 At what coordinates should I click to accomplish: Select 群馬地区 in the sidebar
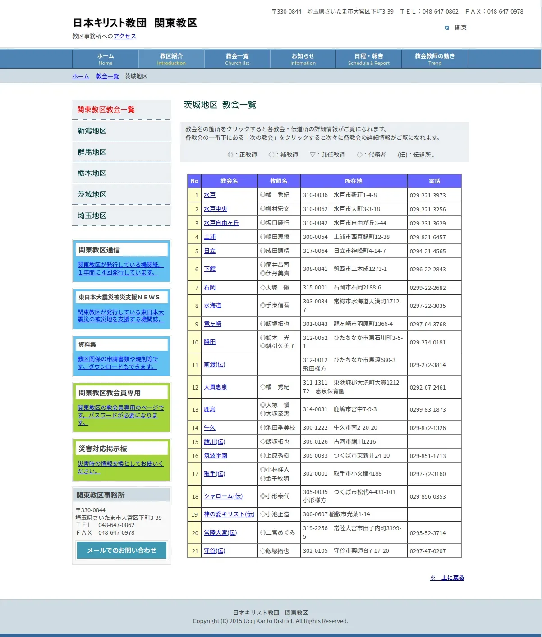pos(122,152)
